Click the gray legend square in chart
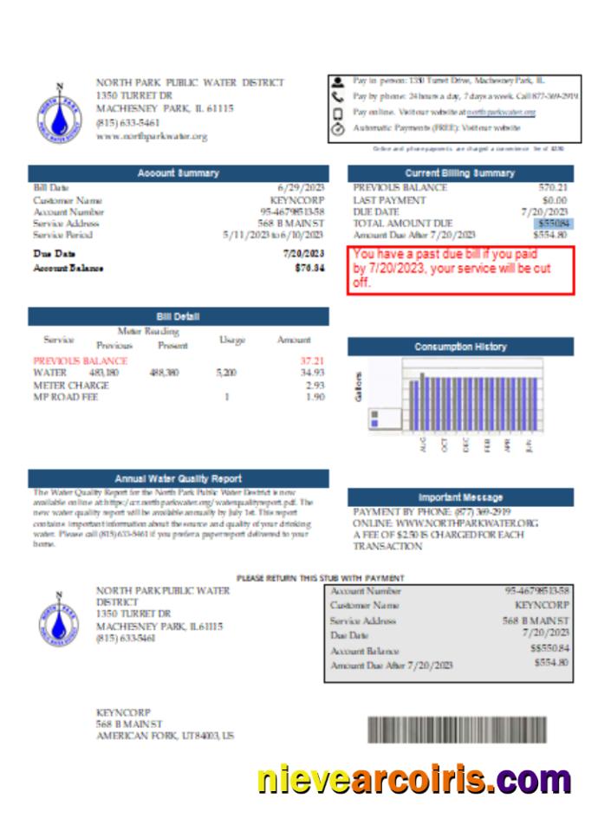The height and width of the screenshot is (831, 598). point(374,414)
